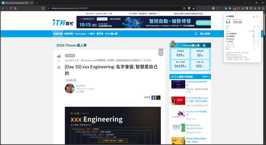Open site settings icon in address bar

tap(49, 8)
